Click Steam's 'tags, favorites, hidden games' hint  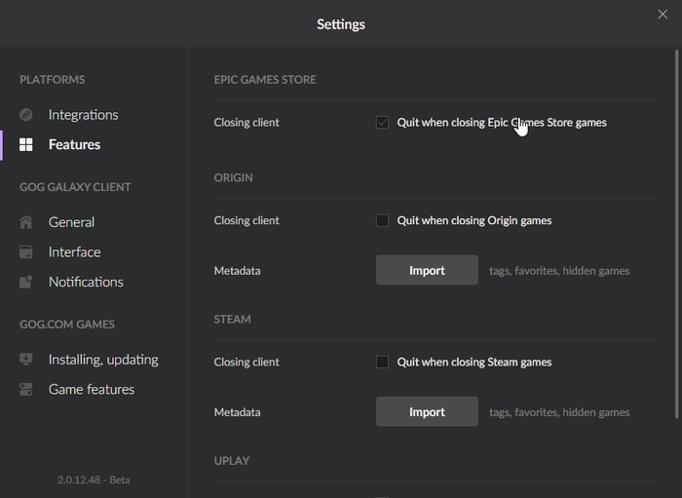tap(559, 412)
